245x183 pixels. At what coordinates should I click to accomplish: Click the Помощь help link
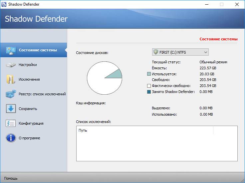coord(11,178)
